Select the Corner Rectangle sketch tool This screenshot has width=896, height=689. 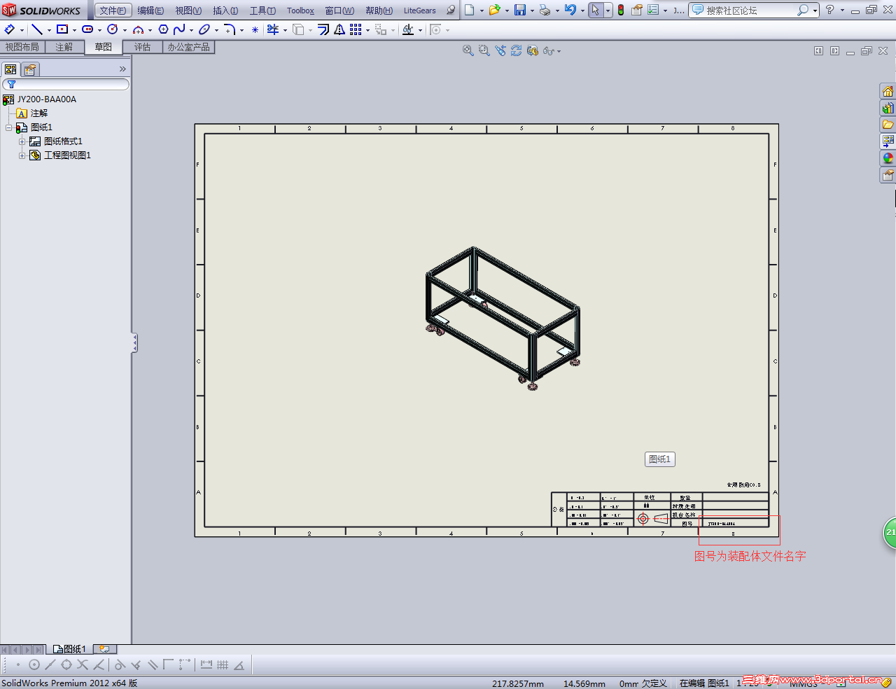[62, 29]
